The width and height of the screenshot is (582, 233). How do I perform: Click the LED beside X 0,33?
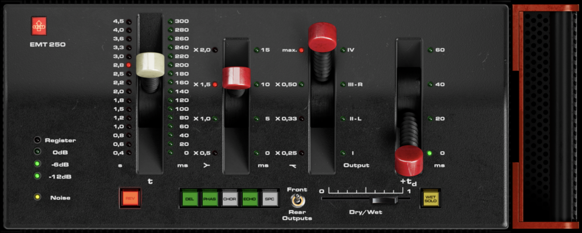(x=301, y=119)
